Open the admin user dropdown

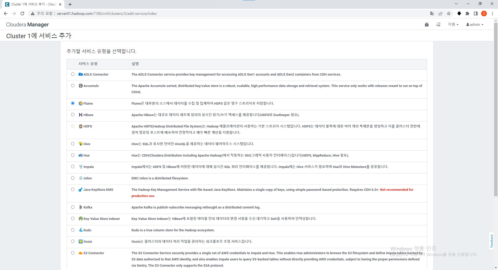coord(475,24)
